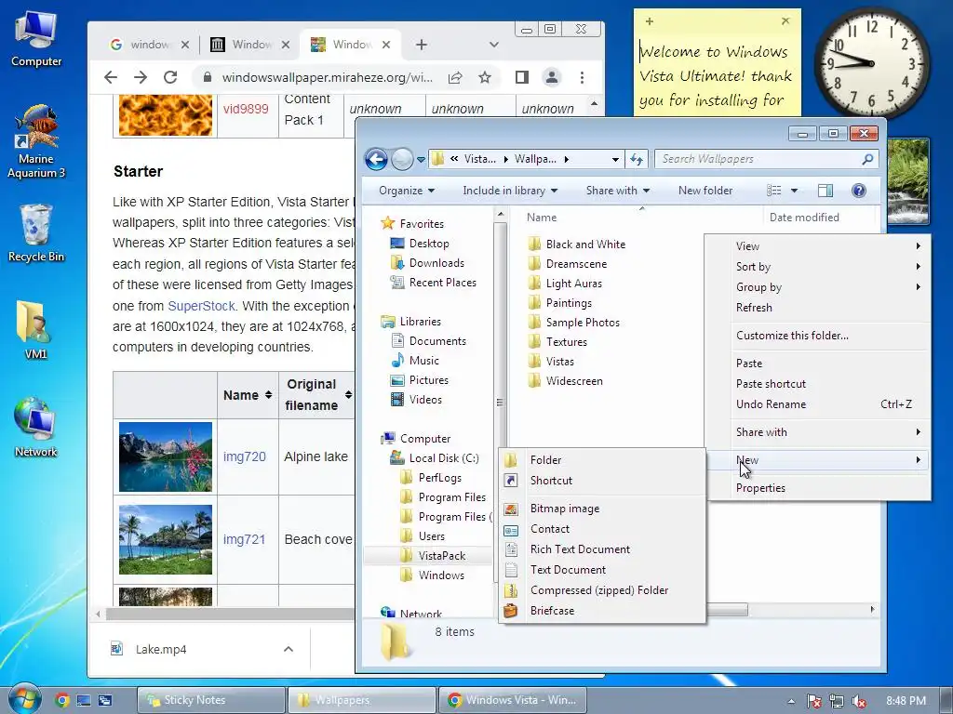Sort table by Name column arrows
Viewport: 953px width, 714px height.
click(269, 395)
